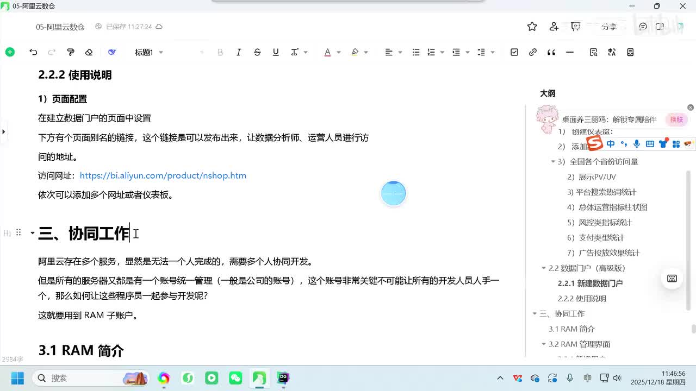Open the highlight color dropdown arrow

pyautogui.click(x=366, y=52)
